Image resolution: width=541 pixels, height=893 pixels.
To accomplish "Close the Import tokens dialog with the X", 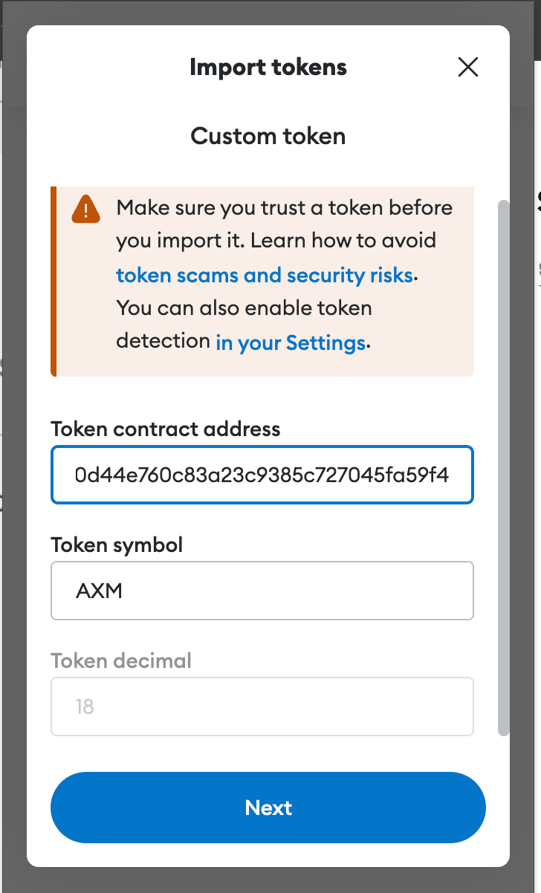I will tap(468, 67).
